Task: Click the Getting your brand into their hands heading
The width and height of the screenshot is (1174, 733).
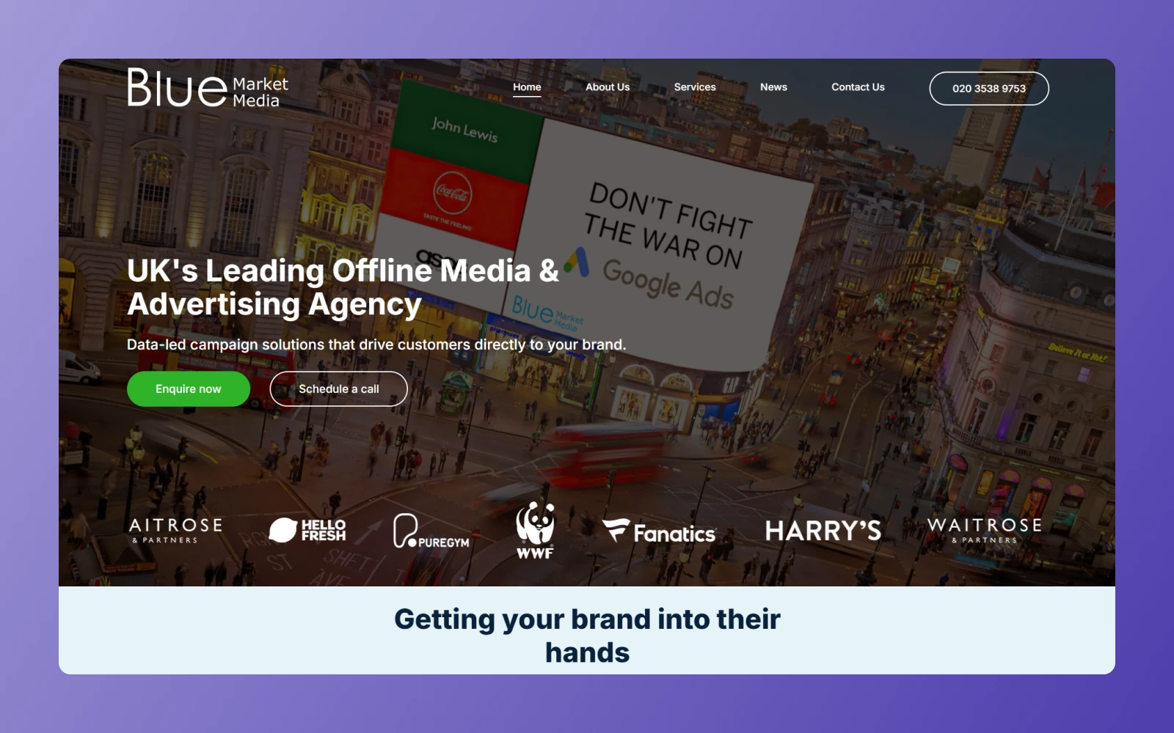Action: [587, 636]
